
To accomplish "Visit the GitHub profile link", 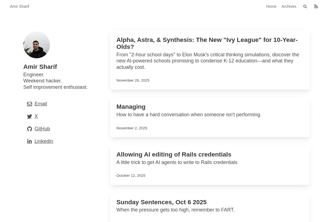I will click(x=42, y=129).
